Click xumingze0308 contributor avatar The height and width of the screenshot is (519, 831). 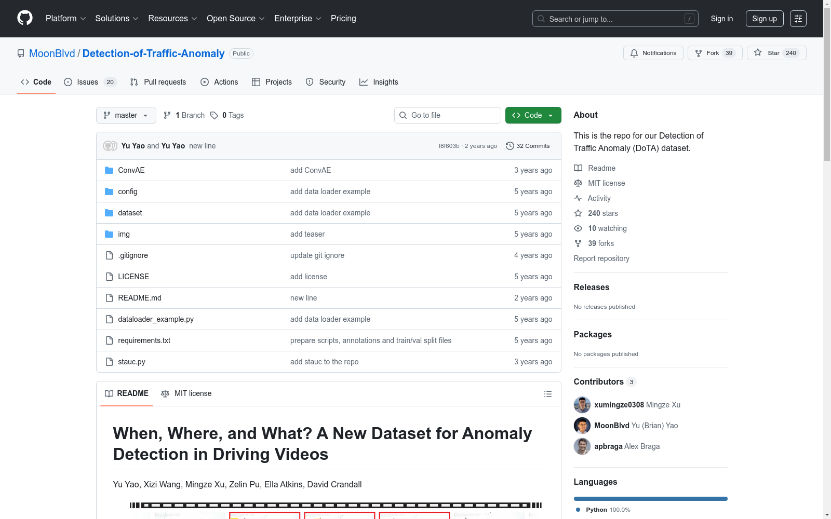[x=582, y=405]
